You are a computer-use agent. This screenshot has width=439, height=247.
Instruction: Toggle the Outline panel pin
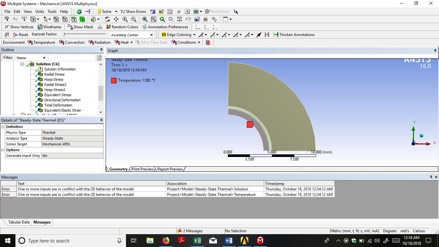pos(101,50)
